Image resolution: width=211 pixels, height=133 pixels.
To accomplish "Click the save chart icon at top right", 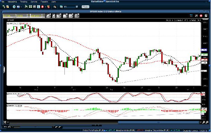I will click(x=206, y=15).
